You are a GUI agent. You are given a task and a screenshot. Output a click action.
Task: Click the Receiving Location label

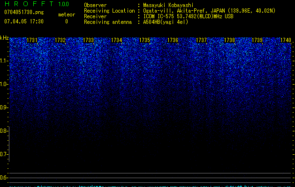pos(109,11)
